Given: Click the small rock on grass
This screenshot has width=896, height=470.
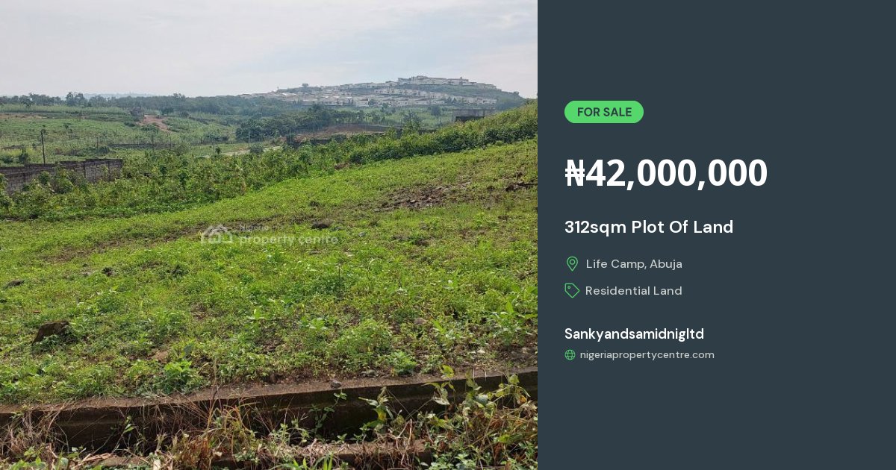Looking at the screenshot, I should click(52, 330).
